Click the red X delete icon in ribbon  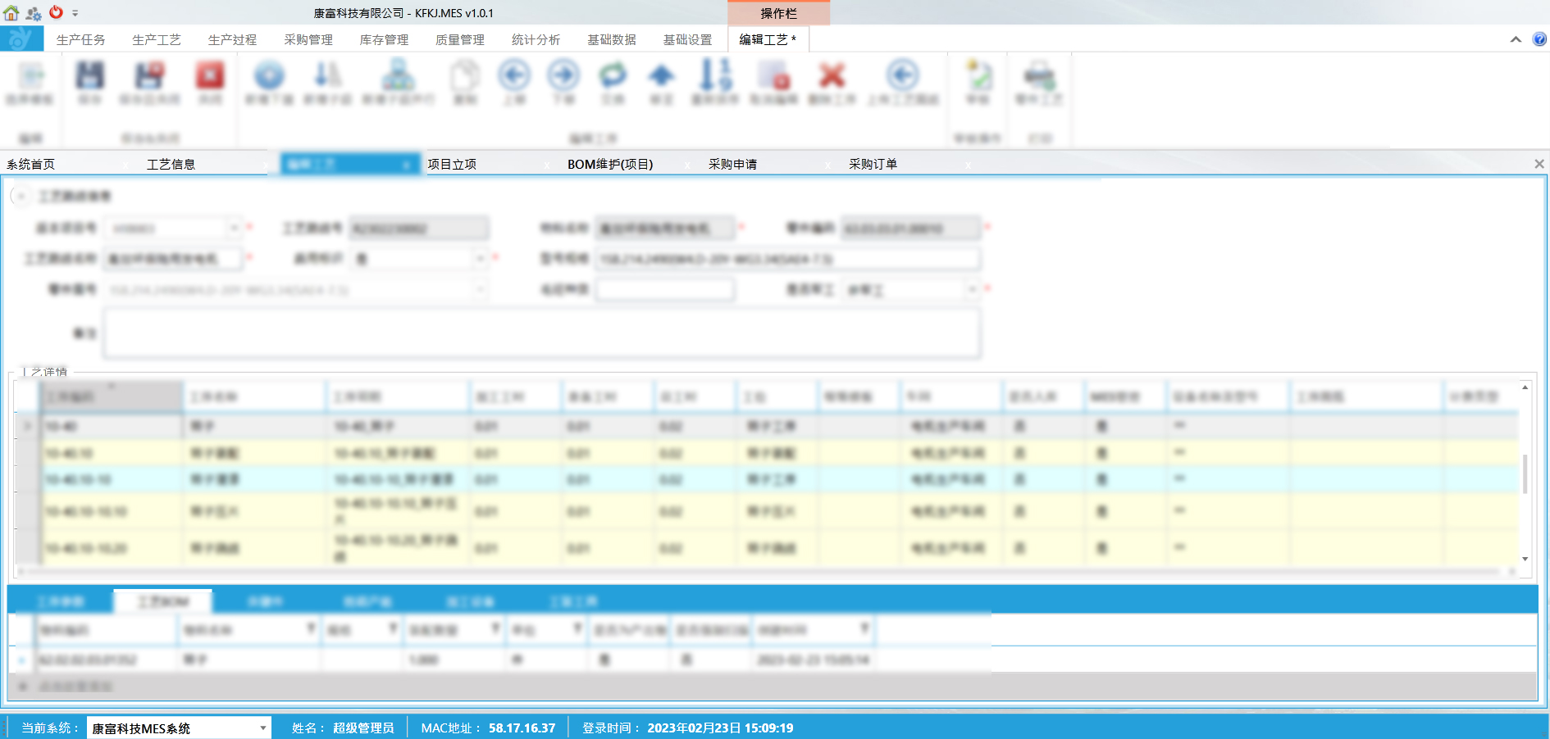[832, 75]
